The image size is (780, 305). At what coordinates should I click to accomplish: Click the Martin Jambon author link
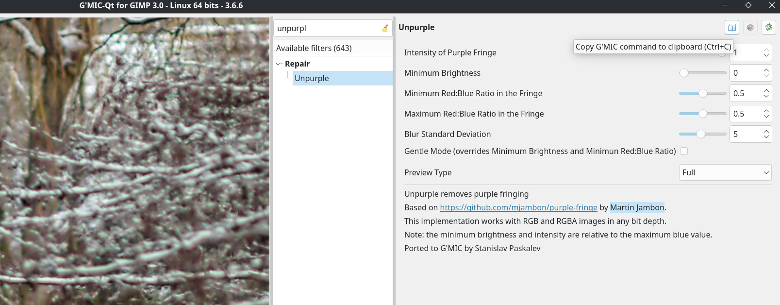click(637, 207)
